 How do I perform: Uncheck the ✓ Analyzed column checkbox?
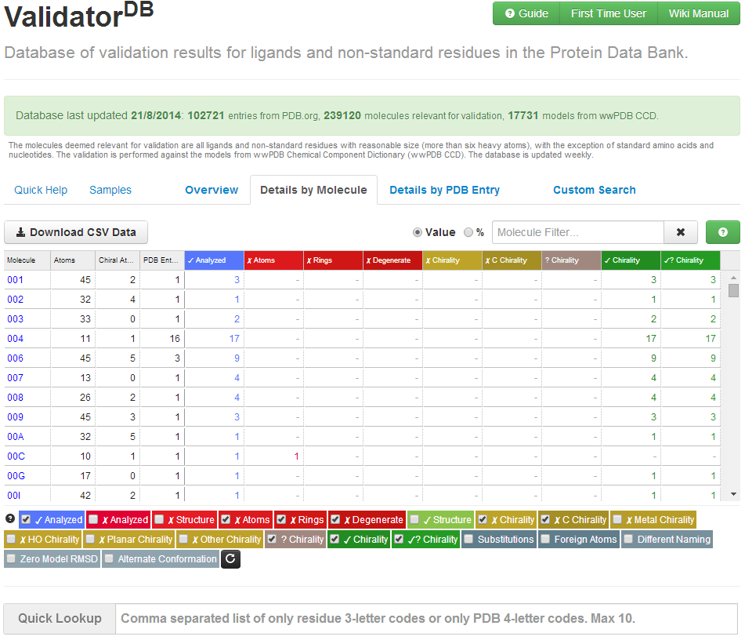(x=27, y=520)
